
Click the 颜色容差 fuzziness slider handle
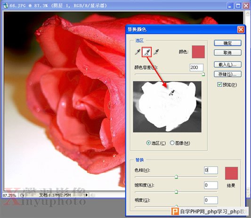coord(203,74)
